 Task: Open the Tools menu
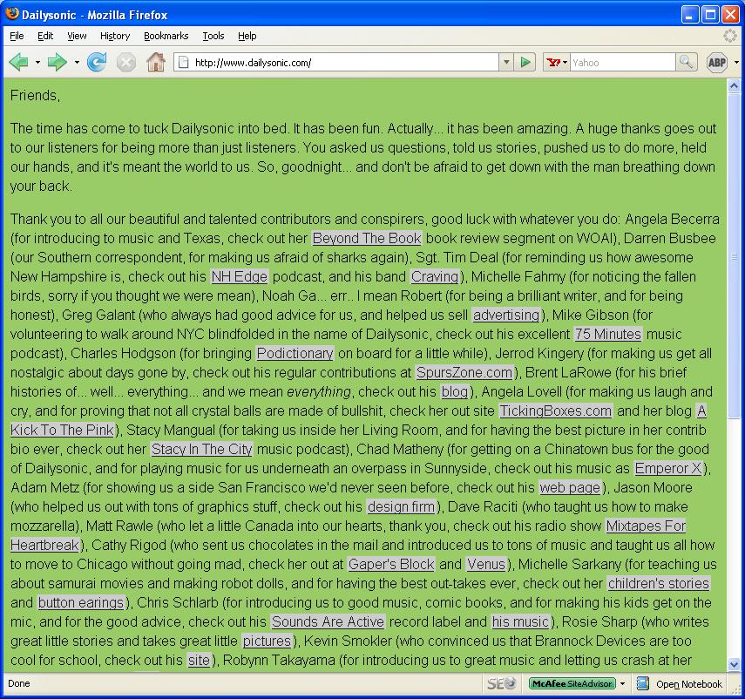click(213, 36)
